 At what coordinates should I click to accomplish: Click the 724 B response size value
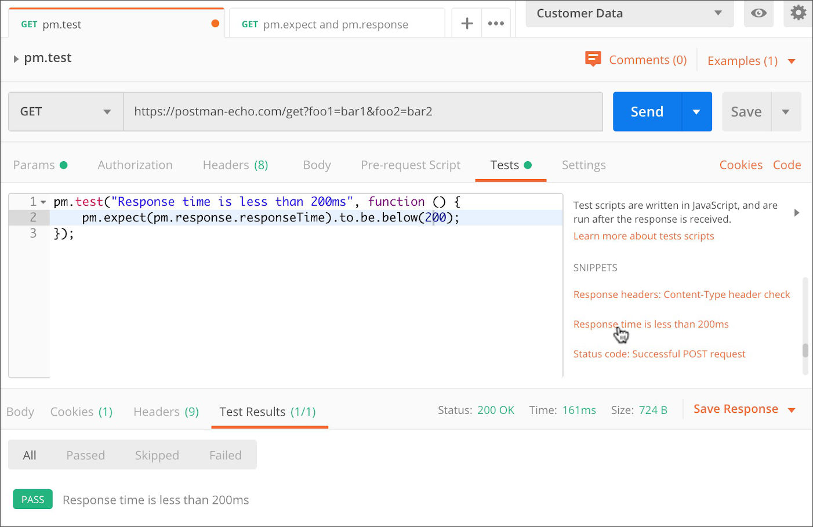[653, 410]
